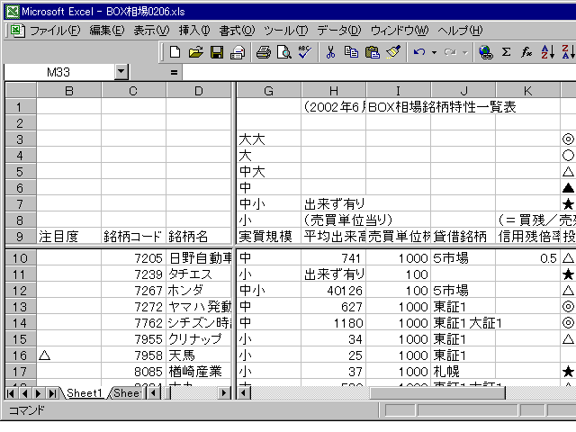
Task: Open the 書式(O) menu
Action: click(x=237, y=31)
